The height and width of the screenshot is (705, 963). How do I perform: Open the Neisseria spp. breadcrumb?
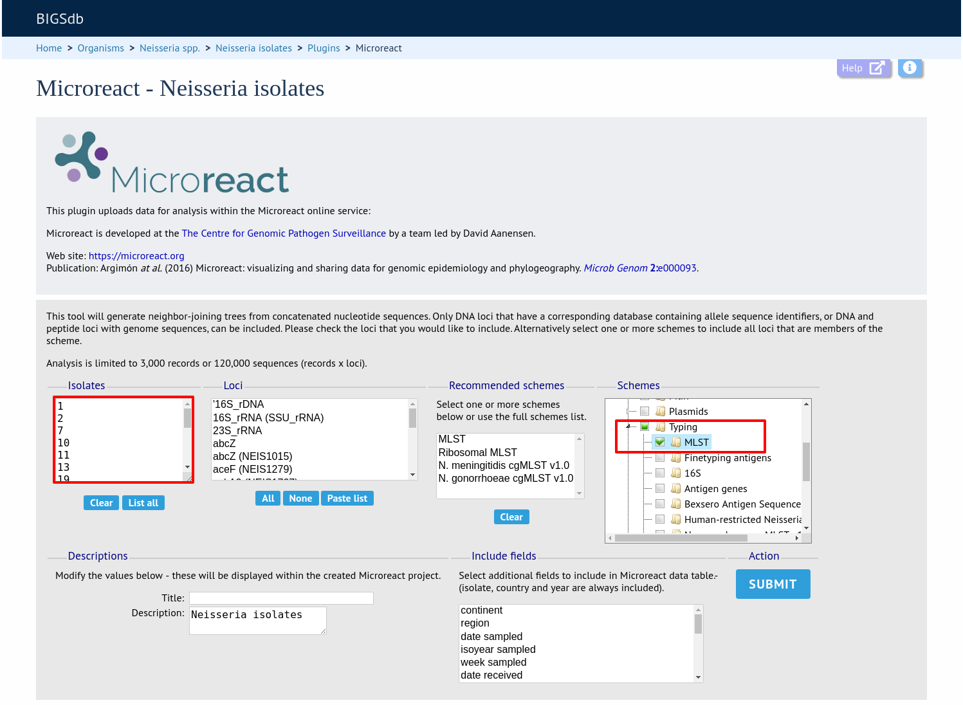click(170, 48)
